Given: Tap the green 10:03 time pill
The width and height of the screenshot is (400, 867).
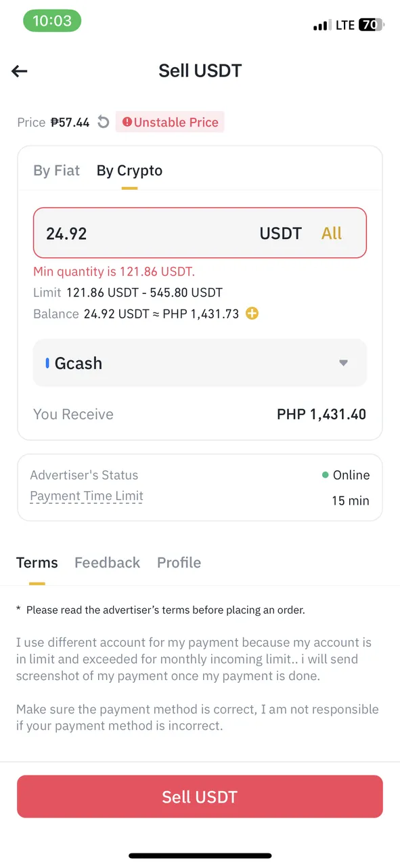Looking at the screenshot, I should click(52, 21).
